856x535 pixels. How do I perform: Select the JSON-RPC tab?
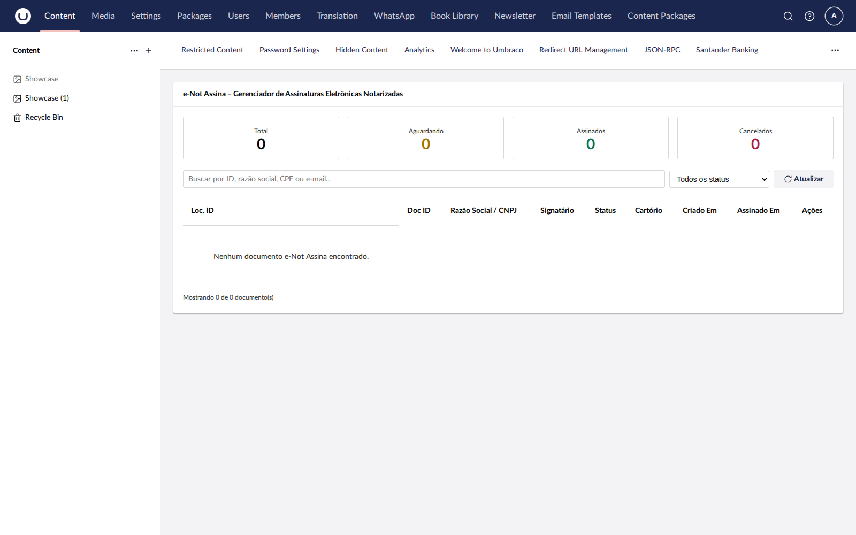(x=662, y=50)
